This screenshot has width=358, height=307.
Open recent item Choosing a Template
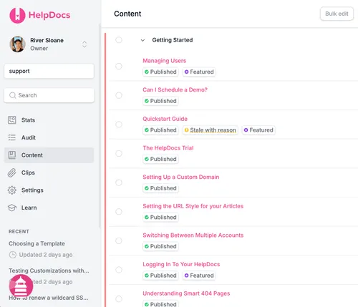pyautogui.click(x=37, y=243)
